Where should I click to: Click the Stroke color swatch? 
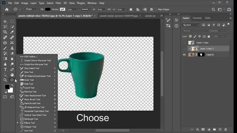tap(63, 9)
